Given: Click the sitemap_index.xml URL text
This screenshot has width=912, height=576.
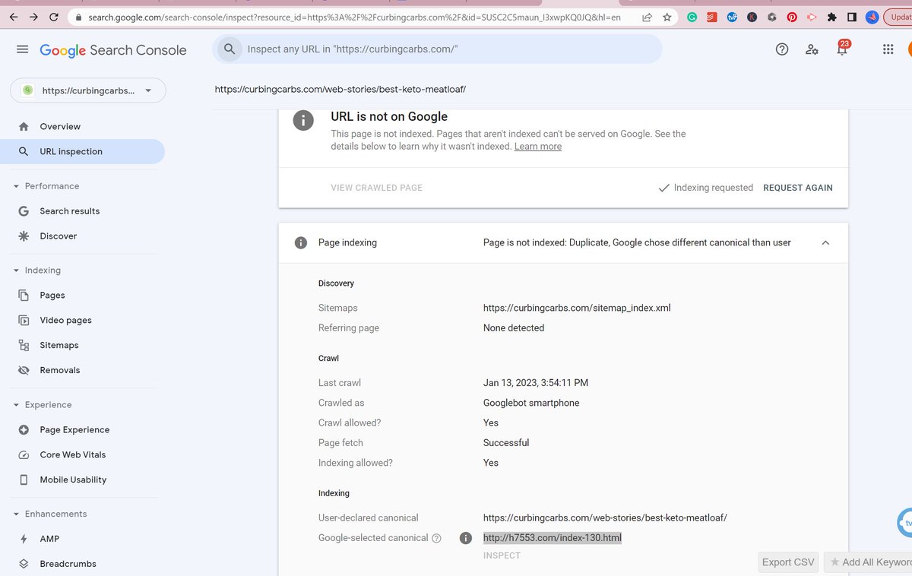Looking at the screenshot, I should coord(577,308).
